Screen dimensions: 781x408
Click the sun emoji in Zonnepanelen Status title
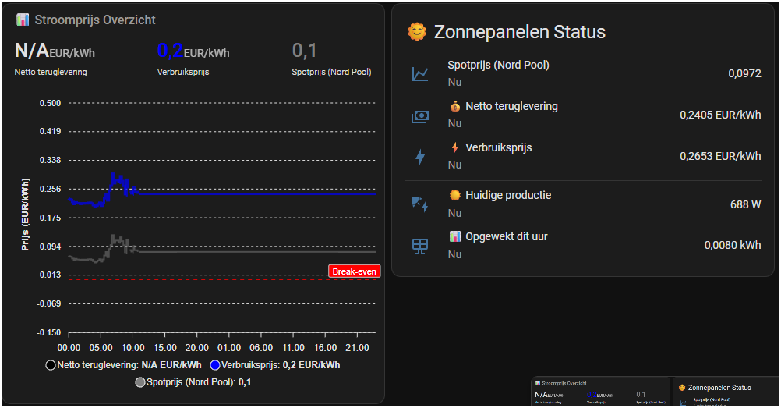point(417,32)
